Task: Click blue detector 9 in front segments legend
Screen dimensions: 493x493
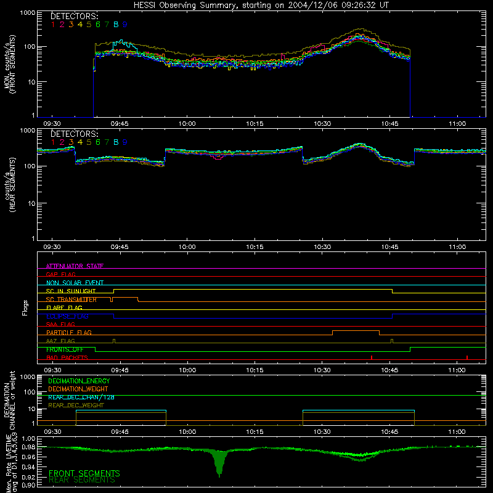Action: tap(125, 25)
